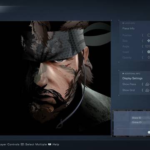
Task: Click the icon next to the Invert row
Action: pos(149,52)
